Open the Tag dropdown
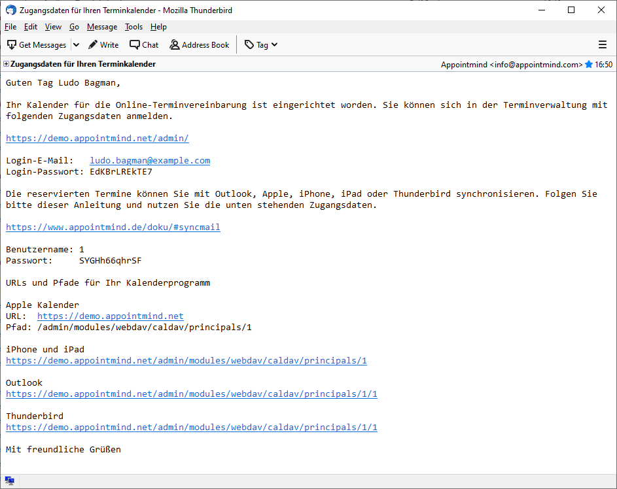The width and height of the screenshot is (617, 489). (x=261, y=45)
